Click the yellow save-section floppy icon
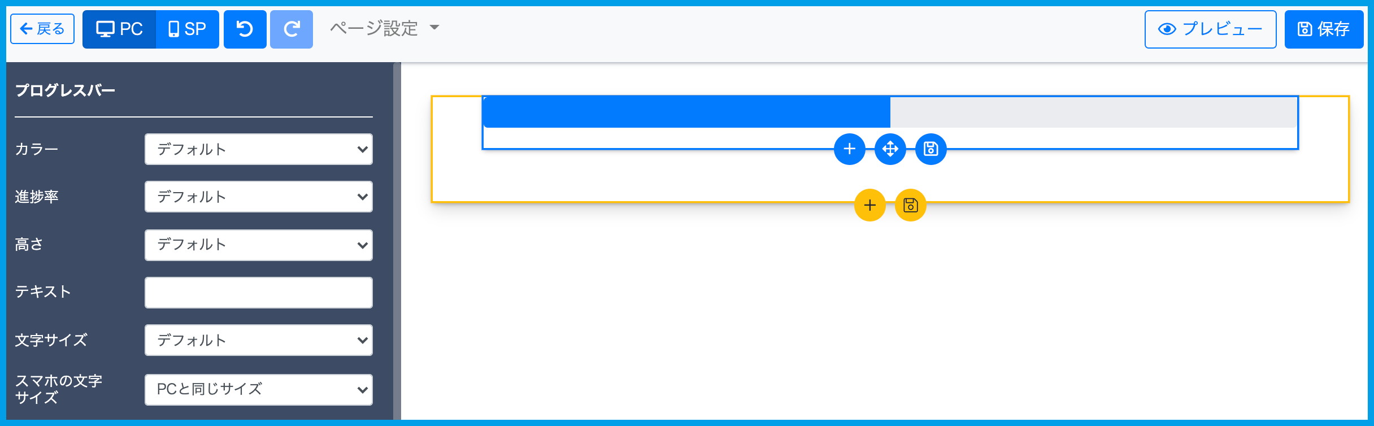Viewport: 1374px width, 426px height. coord(910,205)
